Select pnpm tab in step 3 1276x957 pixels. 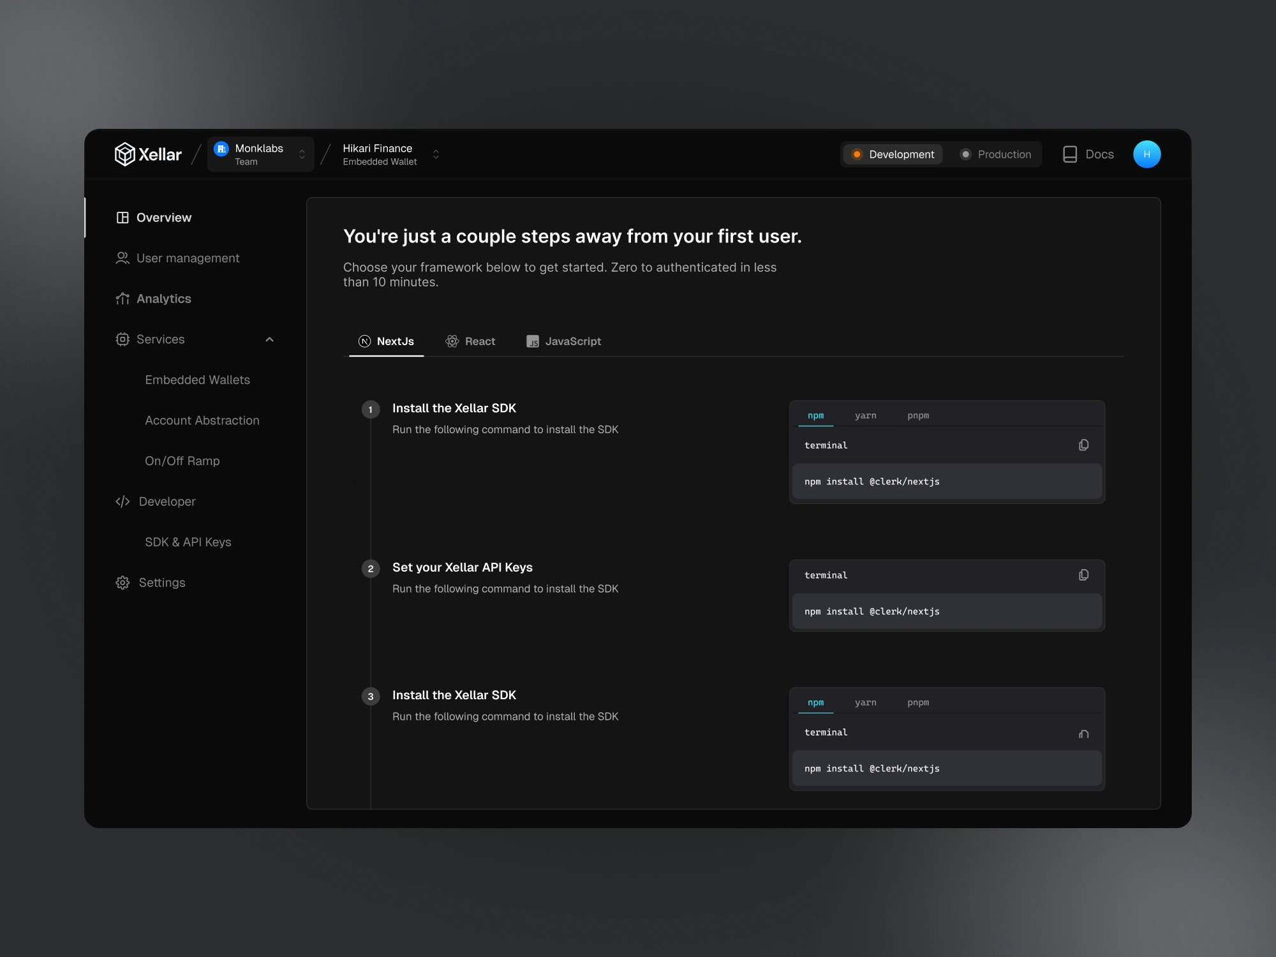click(x=917, y=702)
